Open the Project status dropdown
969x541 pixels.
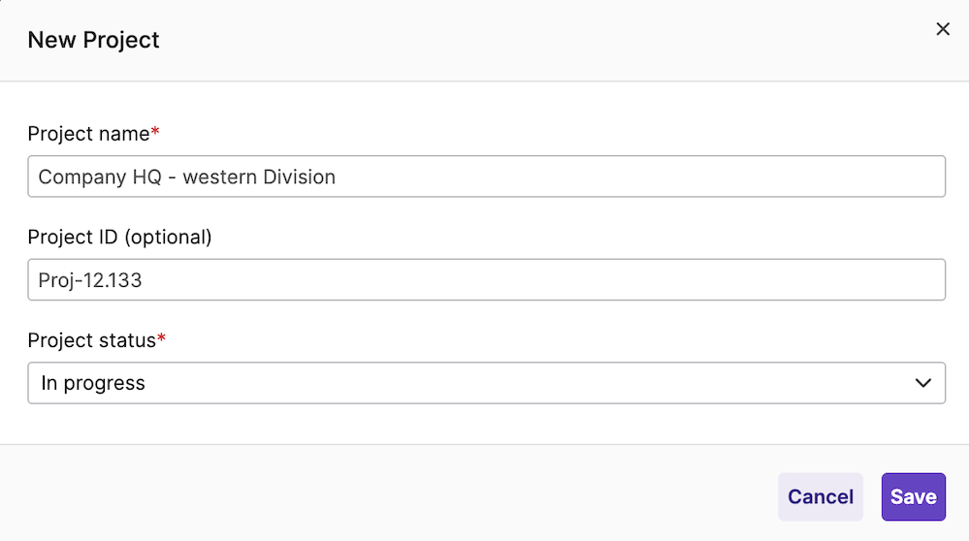coord(485,383)
